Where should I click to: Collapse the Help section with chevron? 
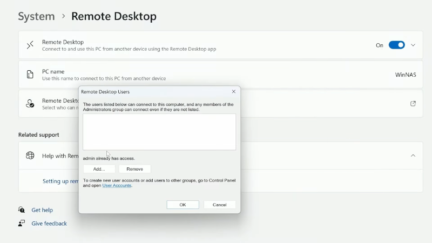point(413,156)
